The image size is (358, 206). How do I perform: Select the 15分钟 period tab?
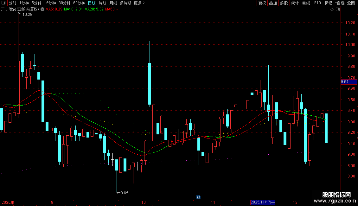pyautogui.click(x=50, y=3)
